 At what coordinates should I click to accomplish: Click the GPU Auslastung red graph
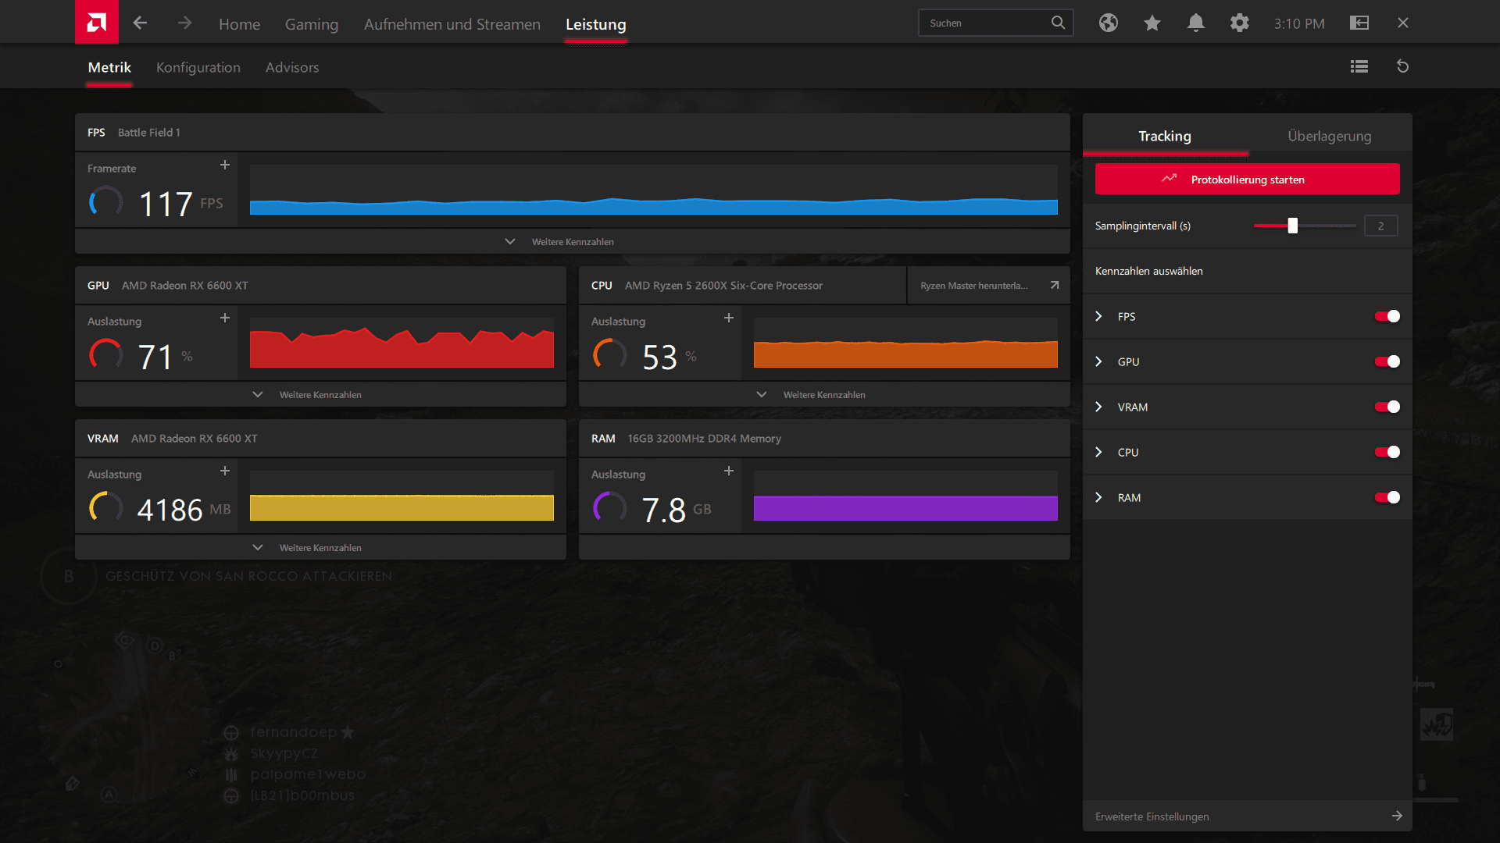pos(402,343)
